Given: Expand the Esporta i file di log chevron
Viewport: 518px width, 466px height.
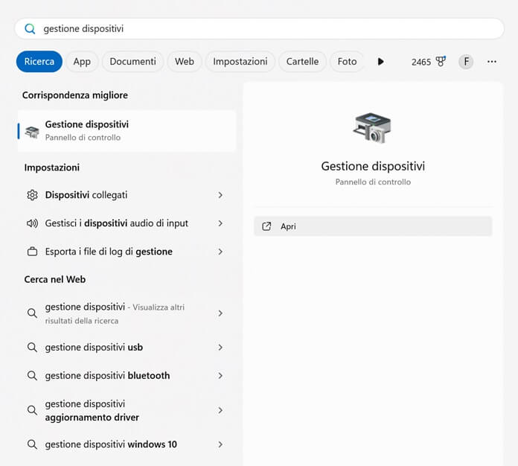Looking at the screenshot, I should click(x=220, y=252).
